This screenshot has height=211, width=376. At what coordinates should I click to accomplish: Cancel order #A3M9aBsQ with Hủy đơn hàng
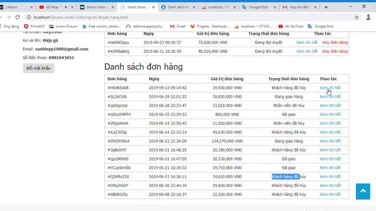pyautogui.click(x=335, y=51)
